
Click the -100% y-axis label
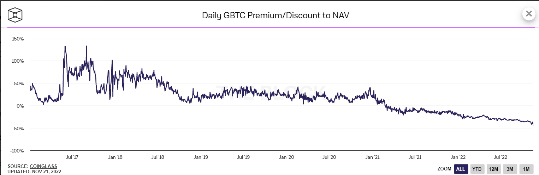tap(17, 151)
